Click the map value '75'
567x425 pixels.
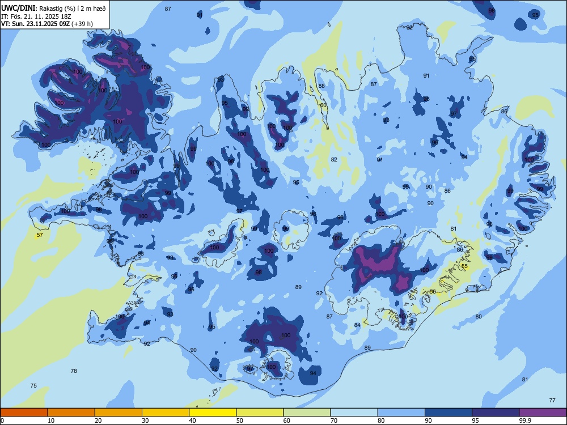pos(33,385)
